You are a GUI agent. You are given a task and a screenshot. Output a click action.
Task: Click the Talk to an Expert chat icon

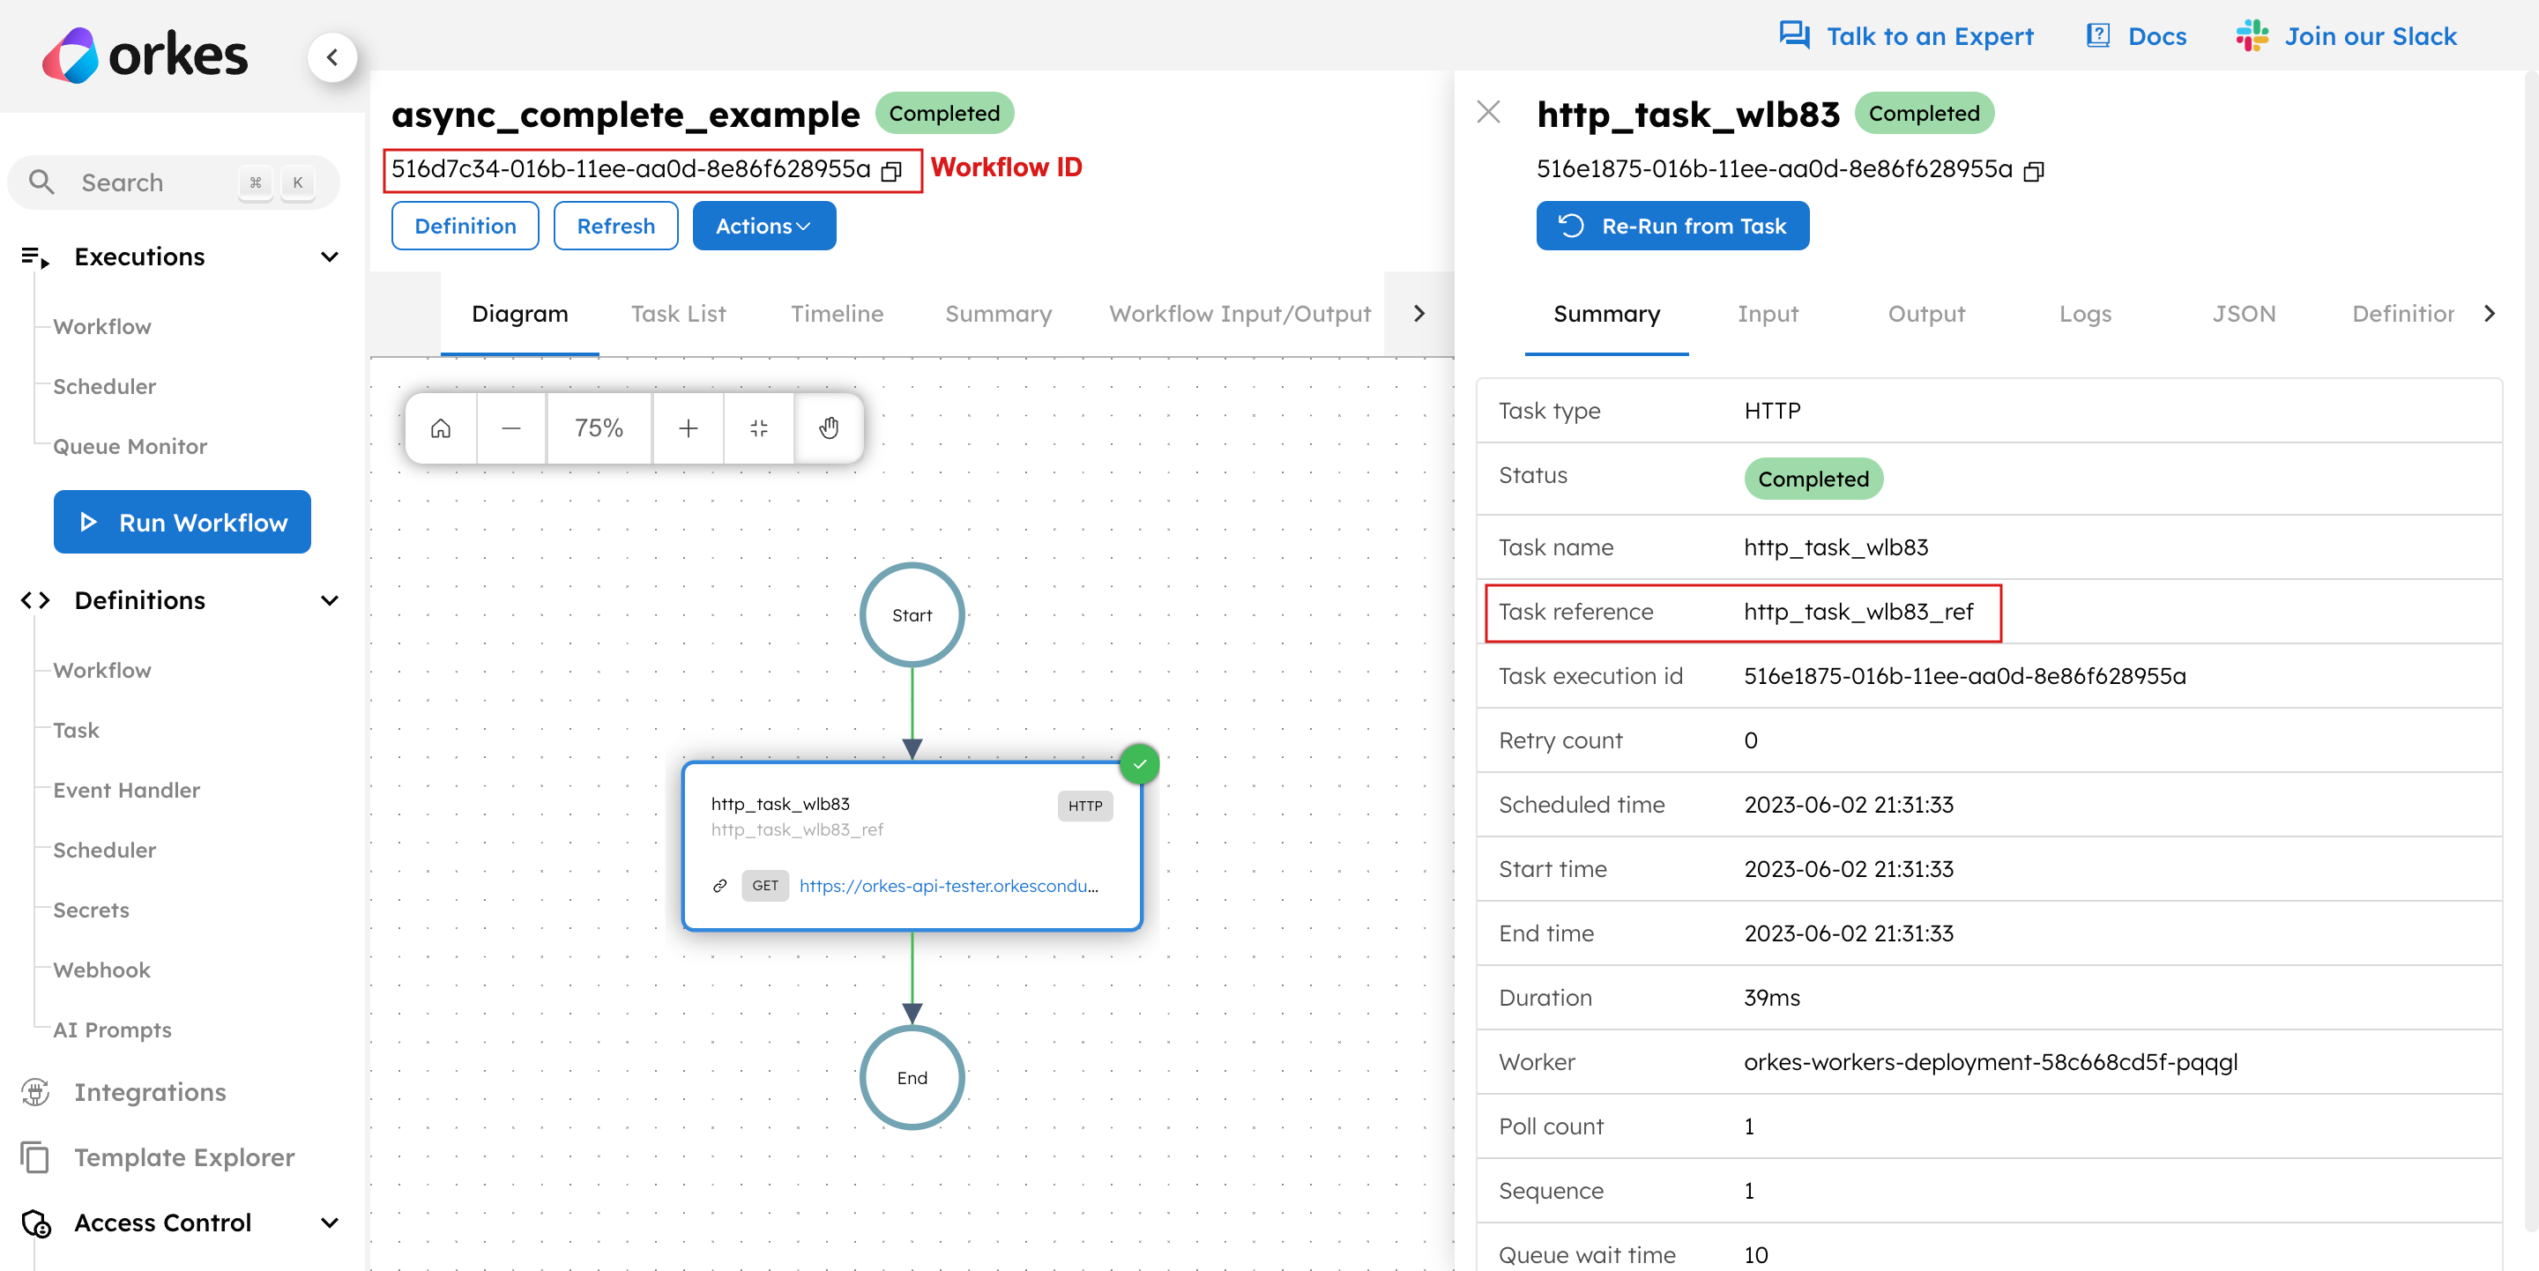[x=1794, y=35]
